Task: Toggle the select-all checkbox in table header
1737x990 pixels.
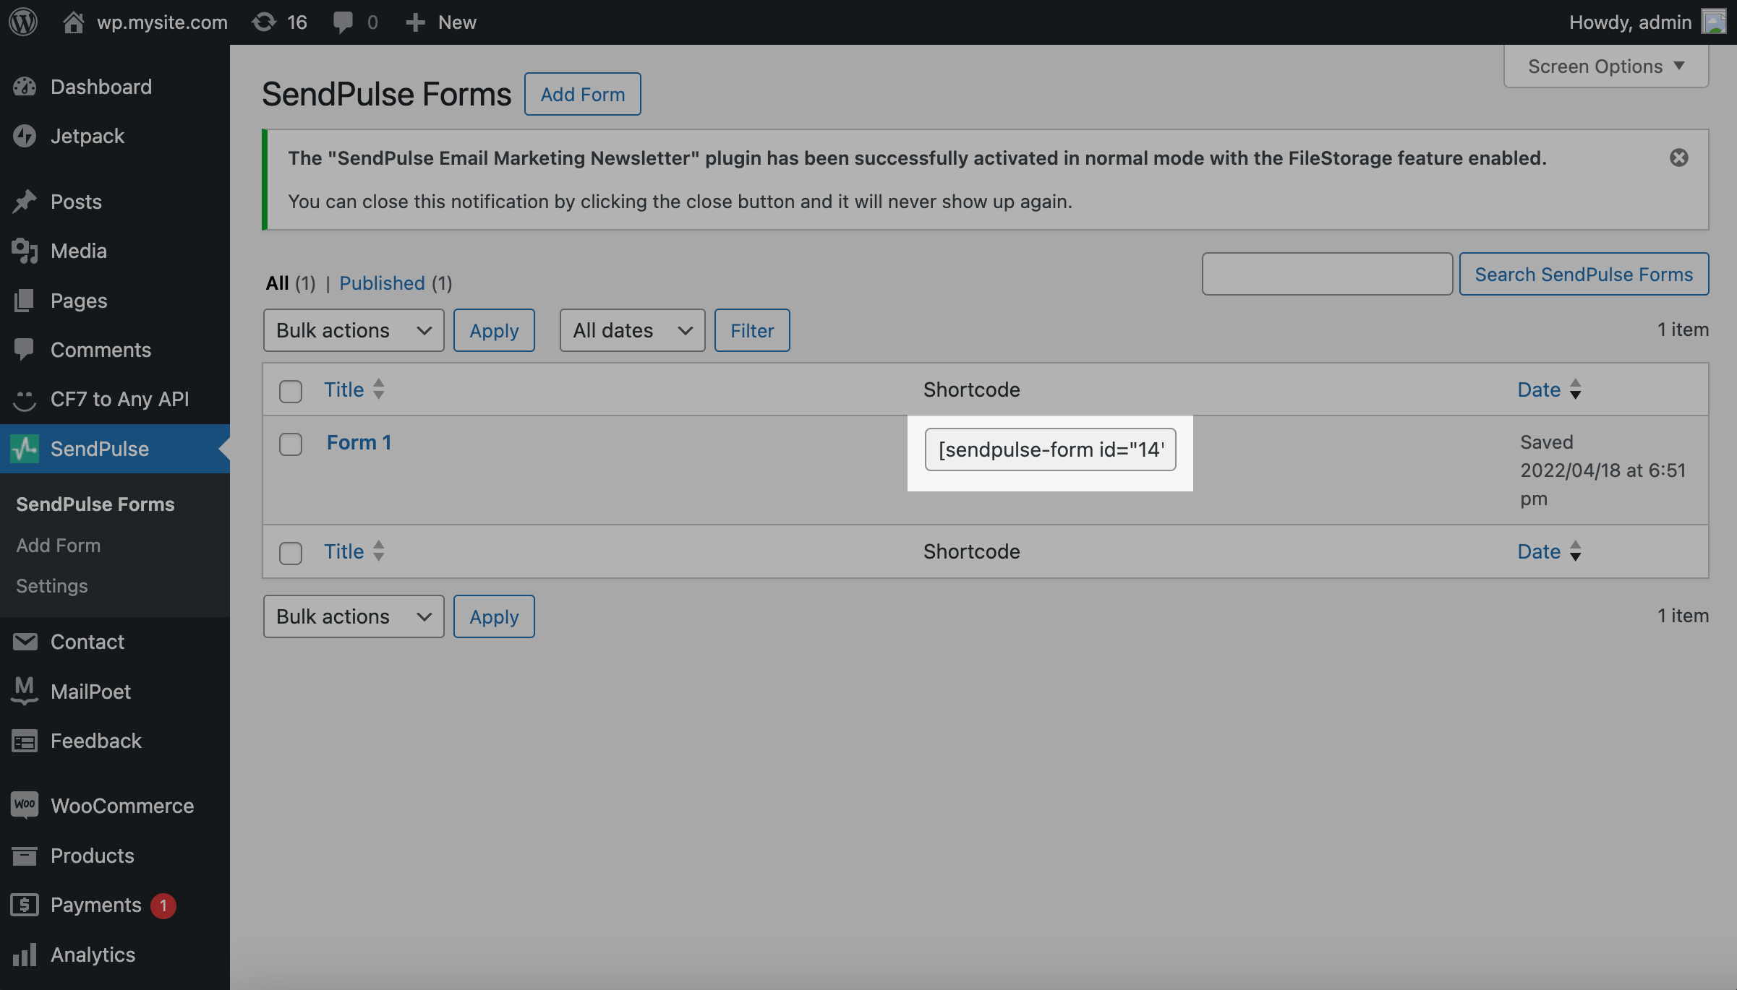Action: click(x=291, y=391)
